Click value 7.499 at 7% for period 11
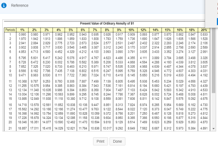 [95, 81]
